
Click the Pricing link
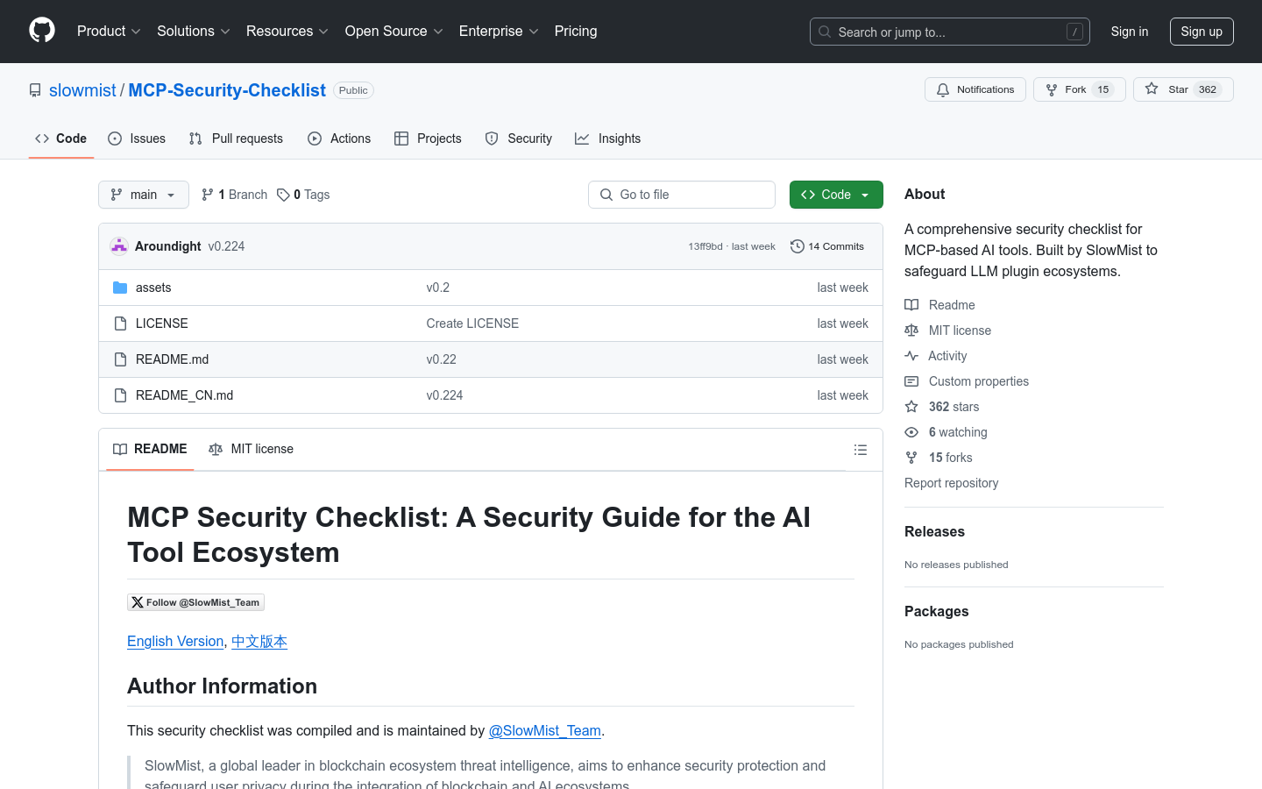(x=576, y=31)
